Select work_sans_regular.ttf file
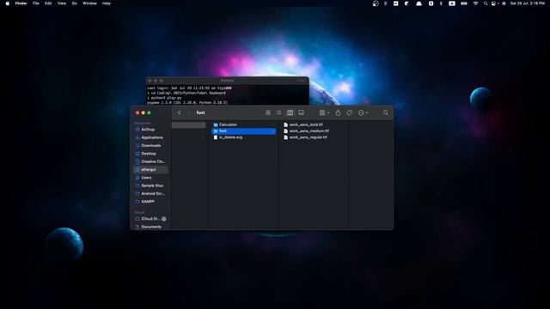The height and width of the screenshot is (309, 550). coord(305,137)
